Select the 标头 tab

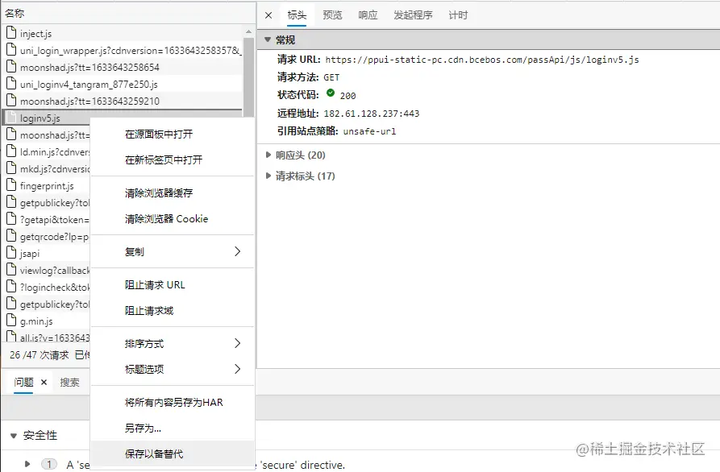(x=297, y=15)
